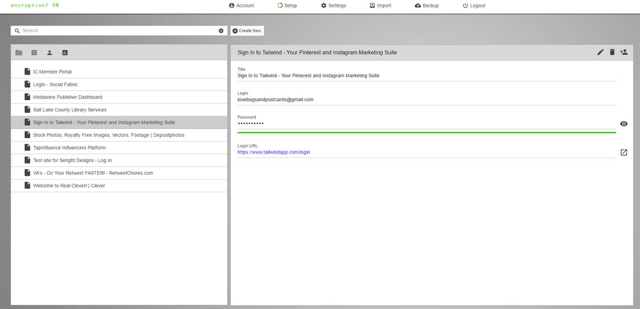
Task: Click the document icon beside IC Member Portal
Action: click(x=27, y=71)
